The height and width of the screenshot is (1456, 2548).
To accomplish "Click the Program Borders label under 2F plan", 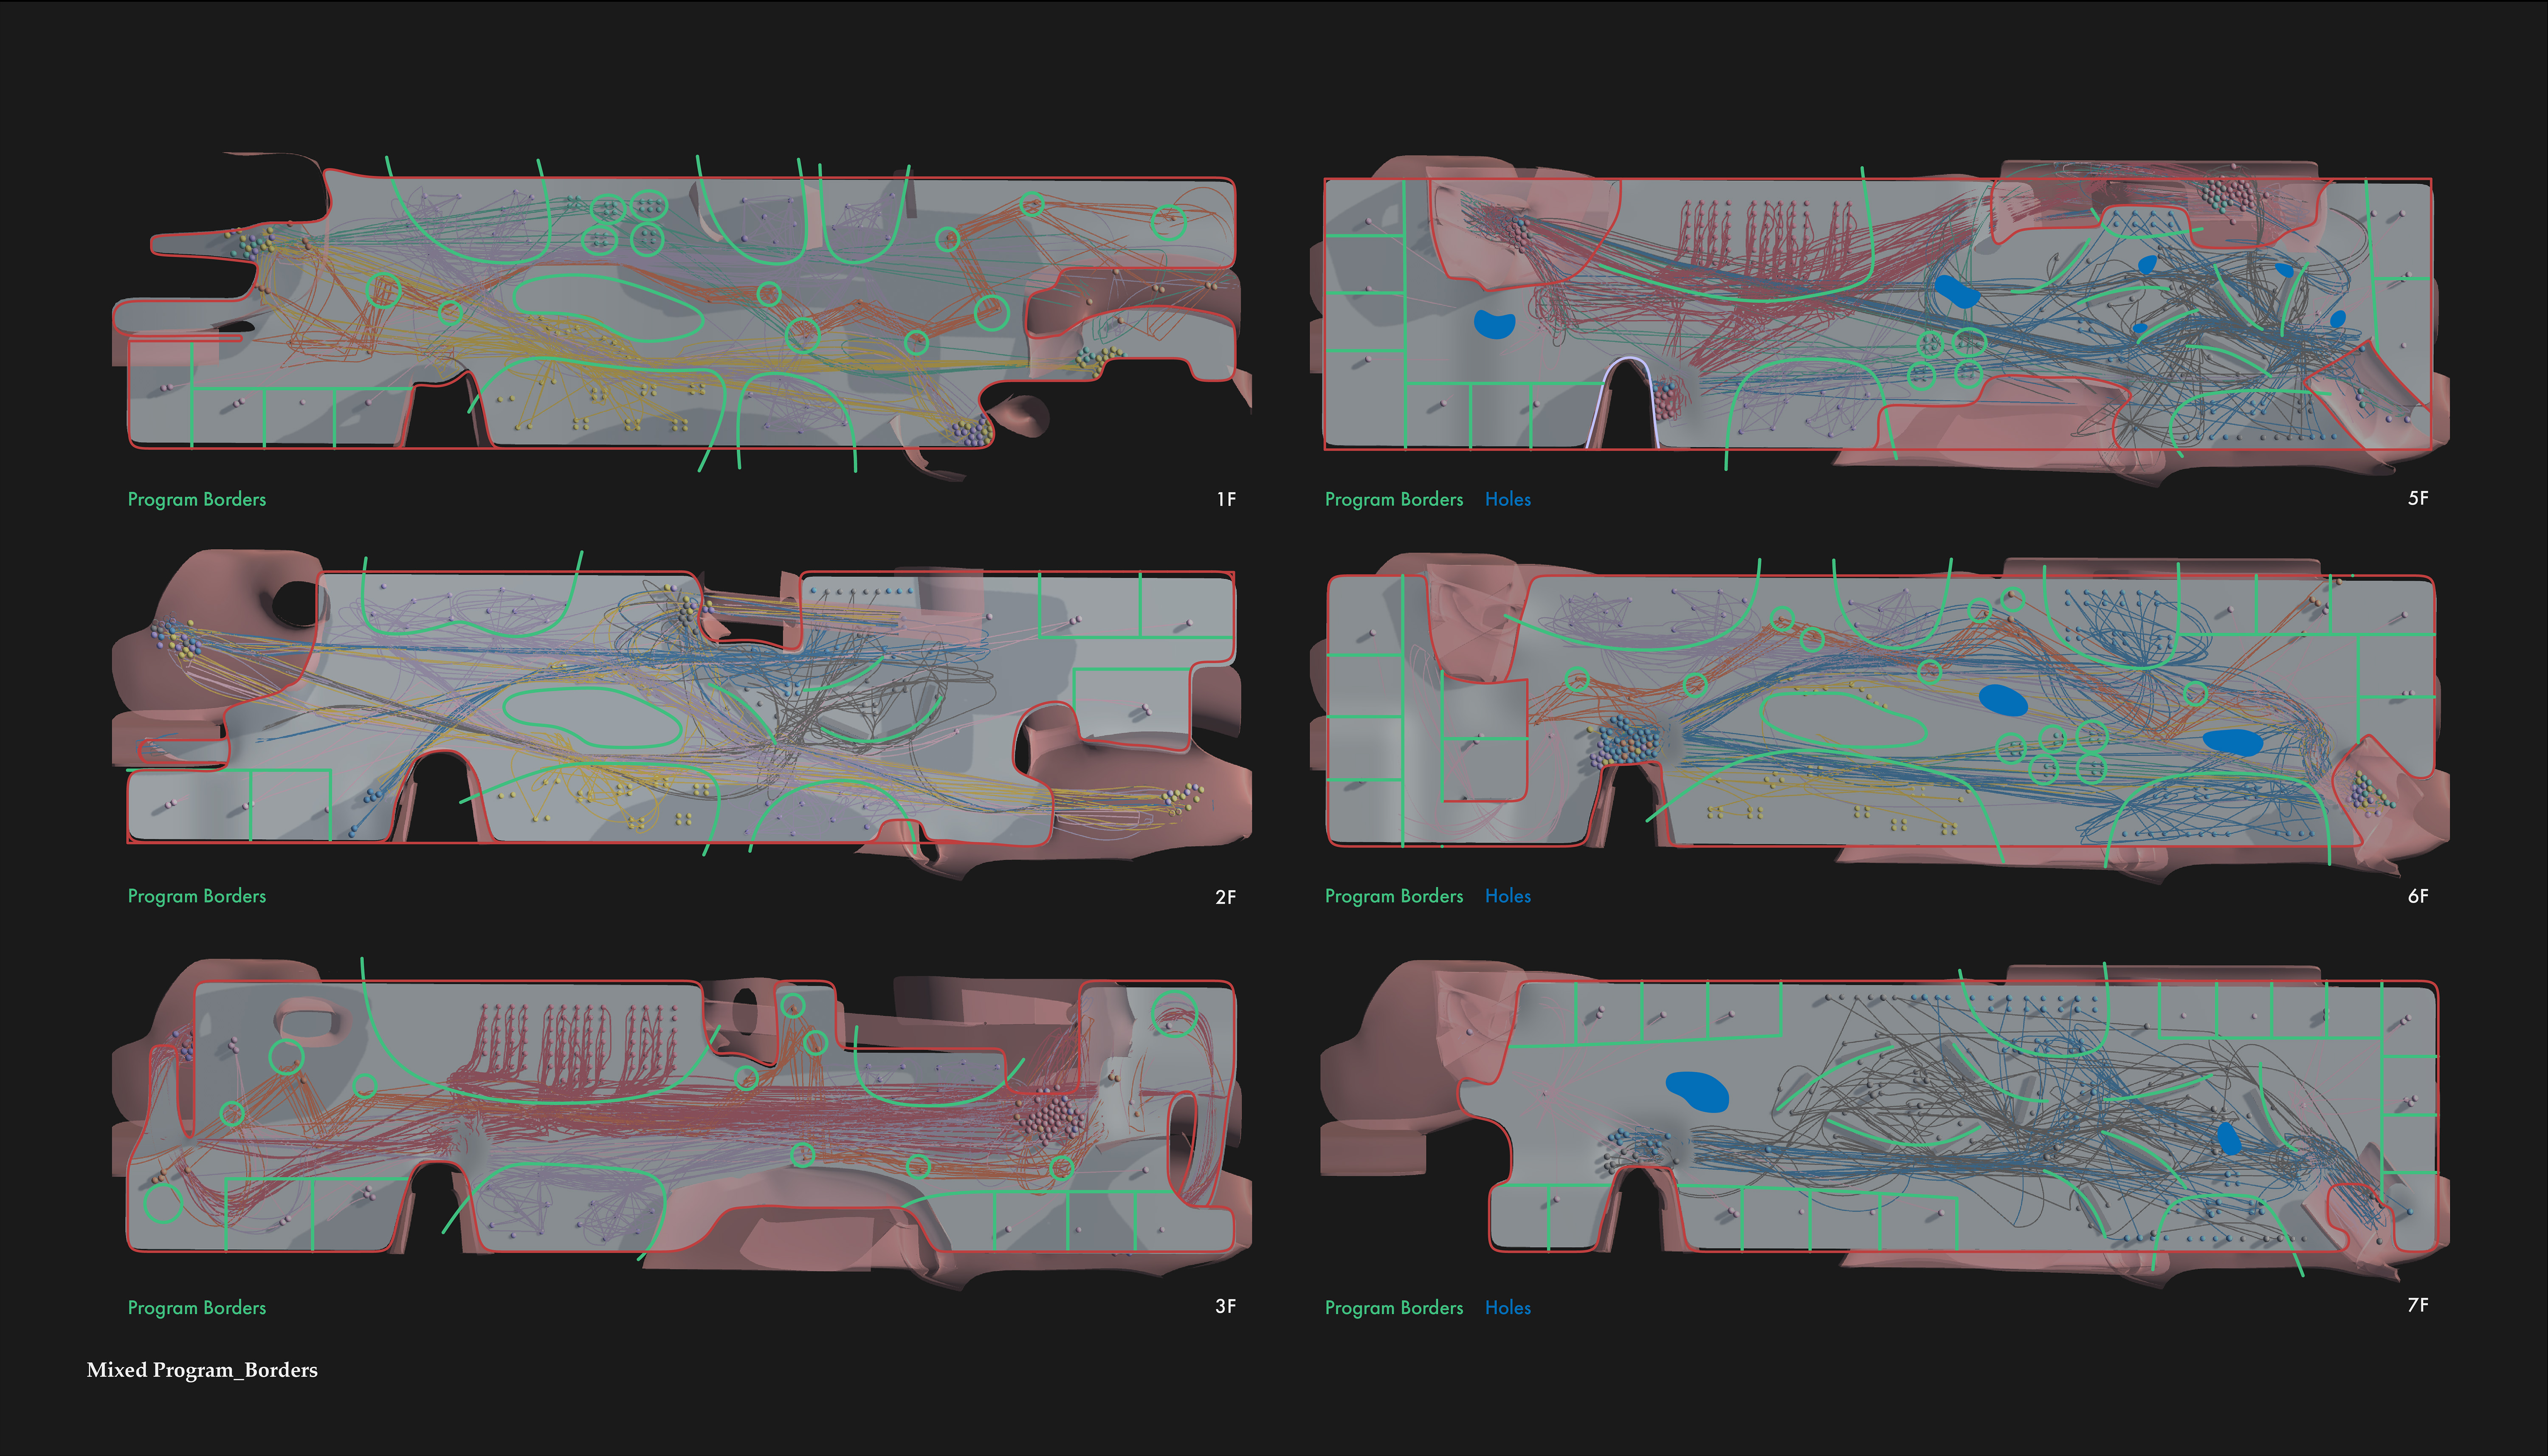I will tap(197, 896).
